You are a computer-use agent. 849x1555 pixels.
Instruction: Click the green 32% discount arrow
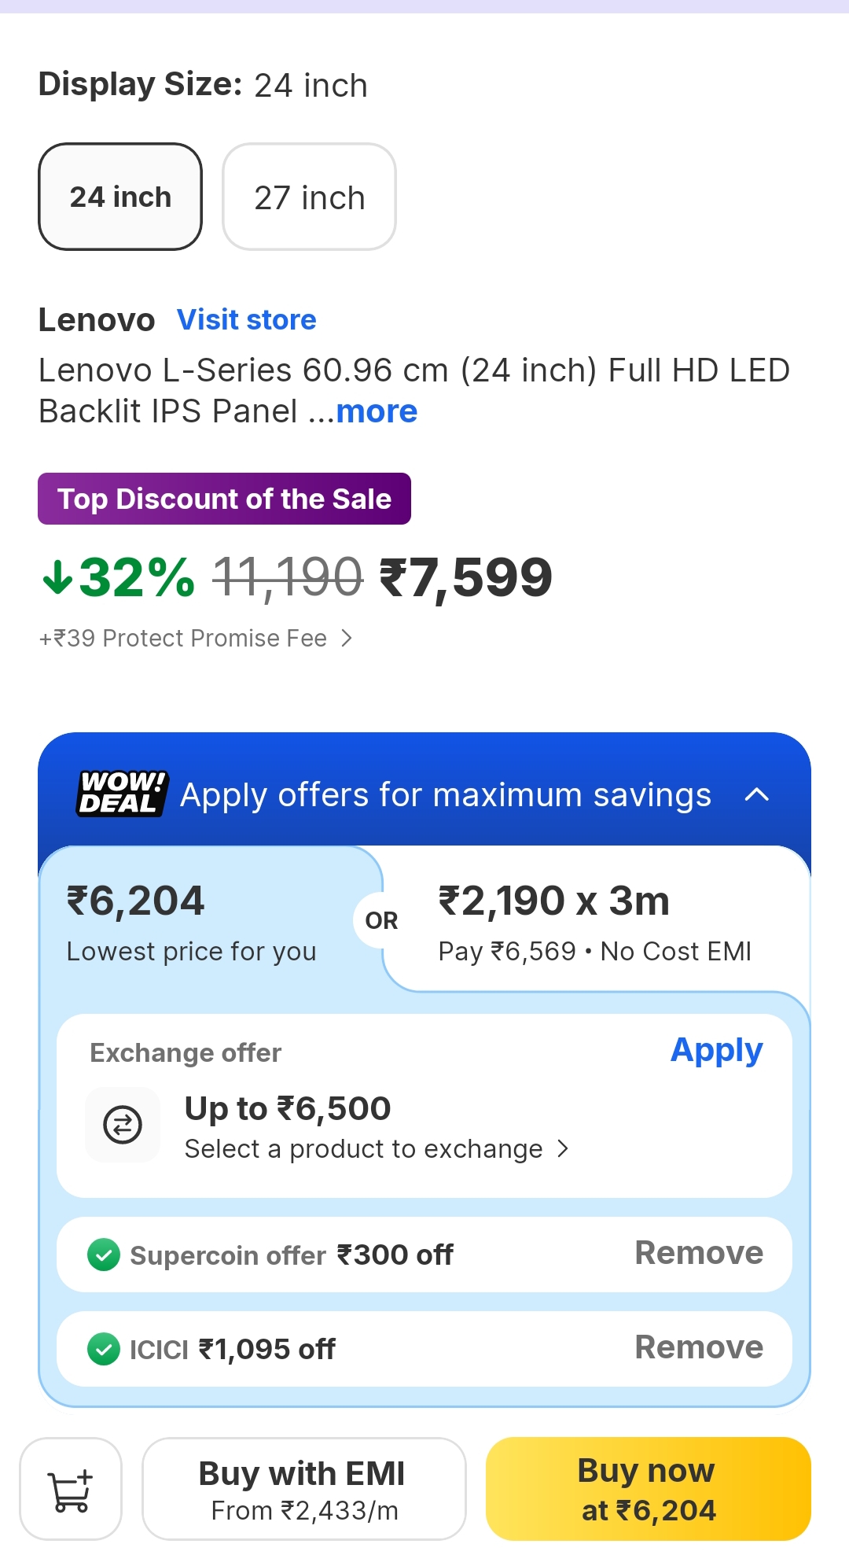[58, 578]
